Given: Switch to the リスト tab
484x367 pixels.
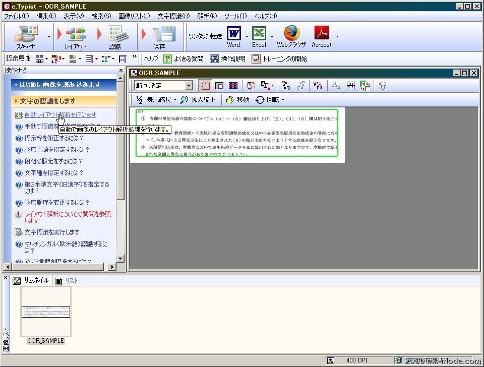Looking at the screenshot, I should [x=67, y=281].
